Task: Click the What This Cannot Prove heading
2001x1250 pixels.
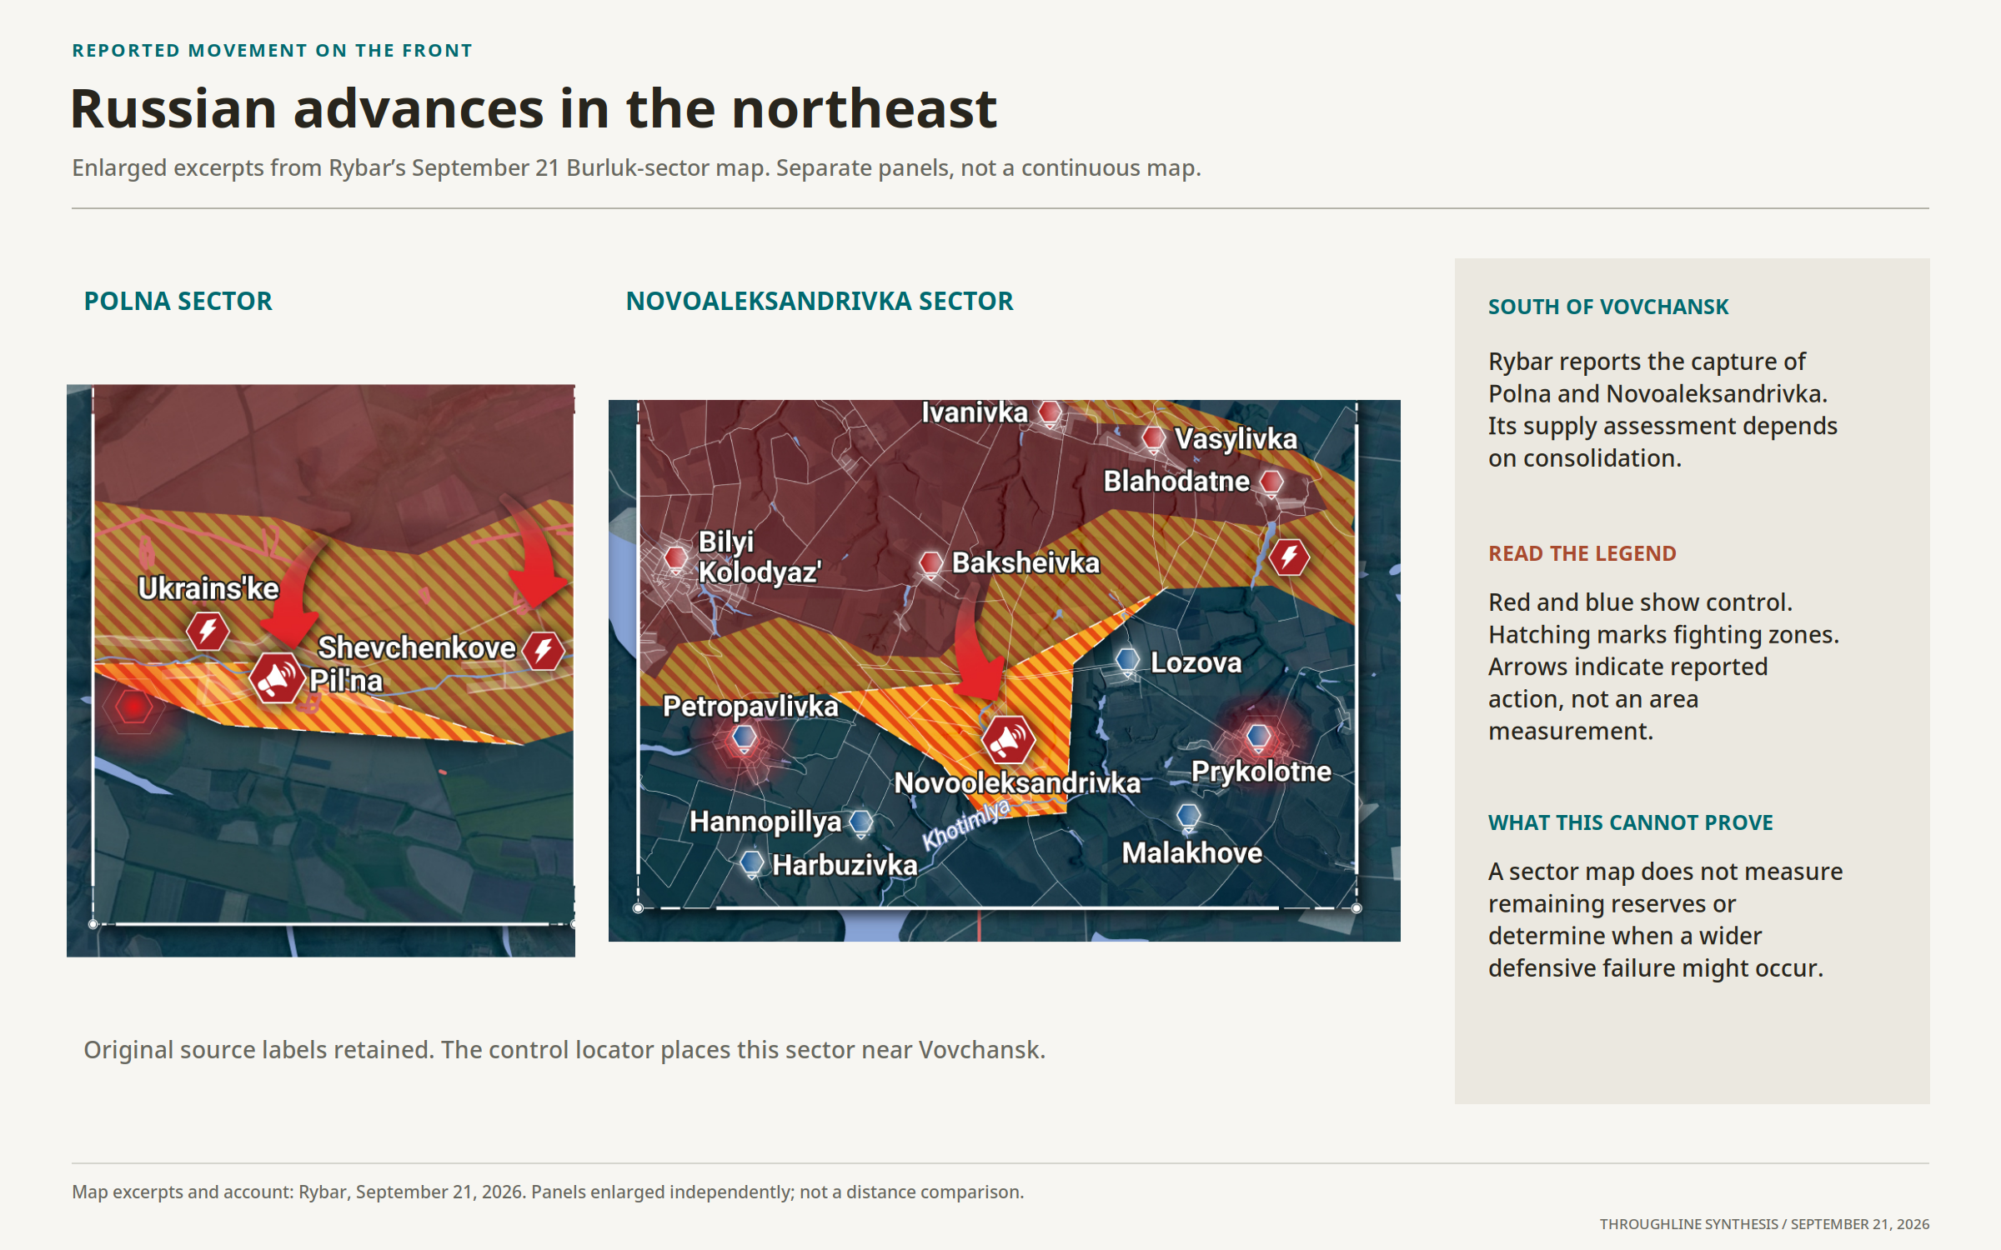Action: 1630,822
